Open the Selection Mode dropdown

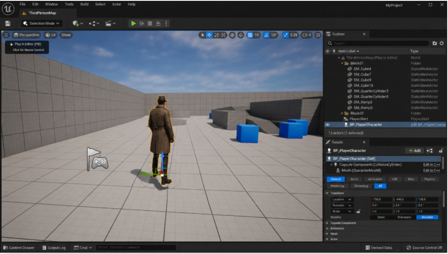[42, 24]
